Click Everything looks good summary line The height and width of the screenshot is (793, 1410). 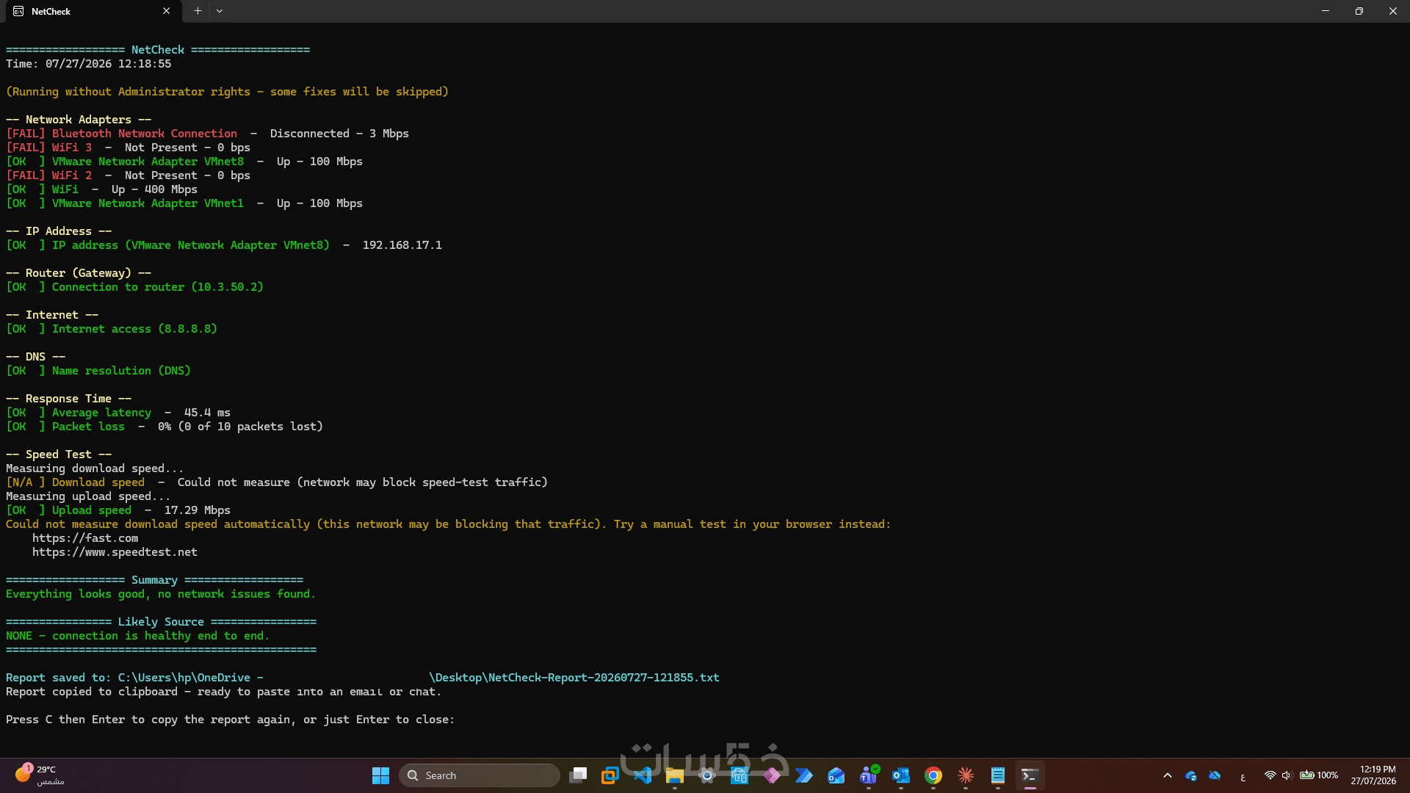coord(161,594)
